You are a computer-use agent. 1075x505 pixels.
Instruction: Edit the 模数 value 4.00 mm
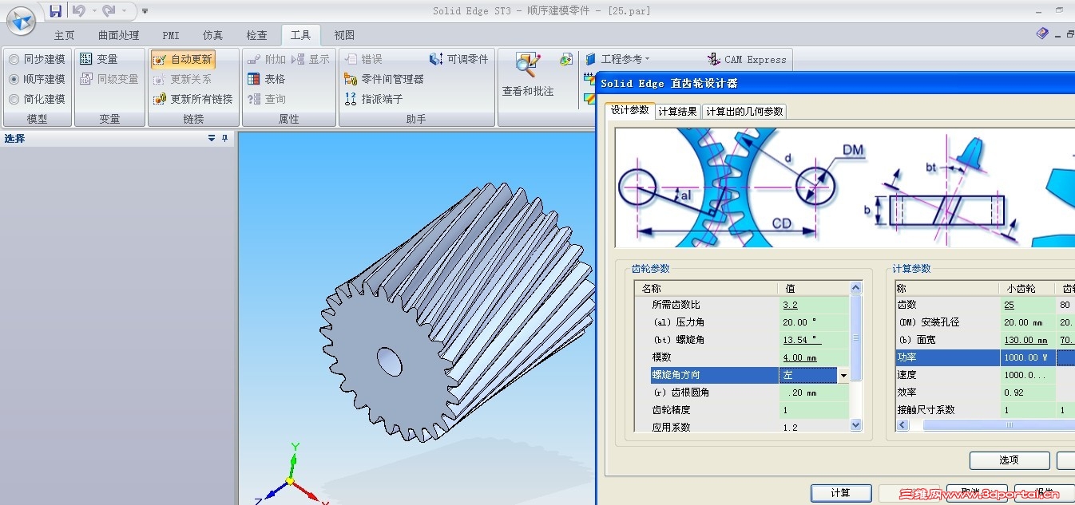click(x=814, y=357)
